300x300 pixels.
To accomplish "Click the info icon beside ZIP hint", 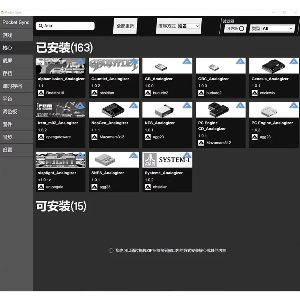I will pyautogui.click(x=111, y=250).
